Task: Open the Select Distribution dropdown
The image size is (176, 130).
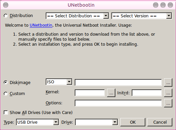Action: pyautogui.click(x=77, y=16)
